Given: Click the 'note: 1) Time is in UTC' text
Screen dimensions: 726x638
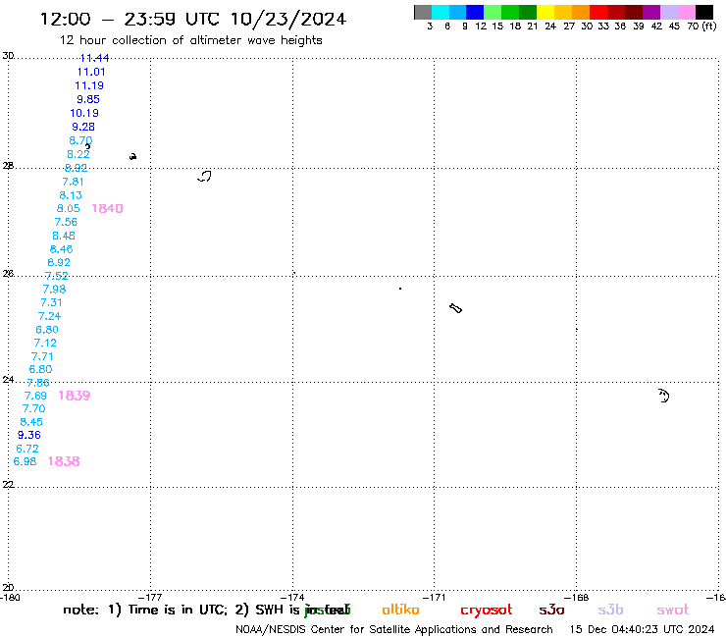Looking at the screenshot, I should pos(145,610).
